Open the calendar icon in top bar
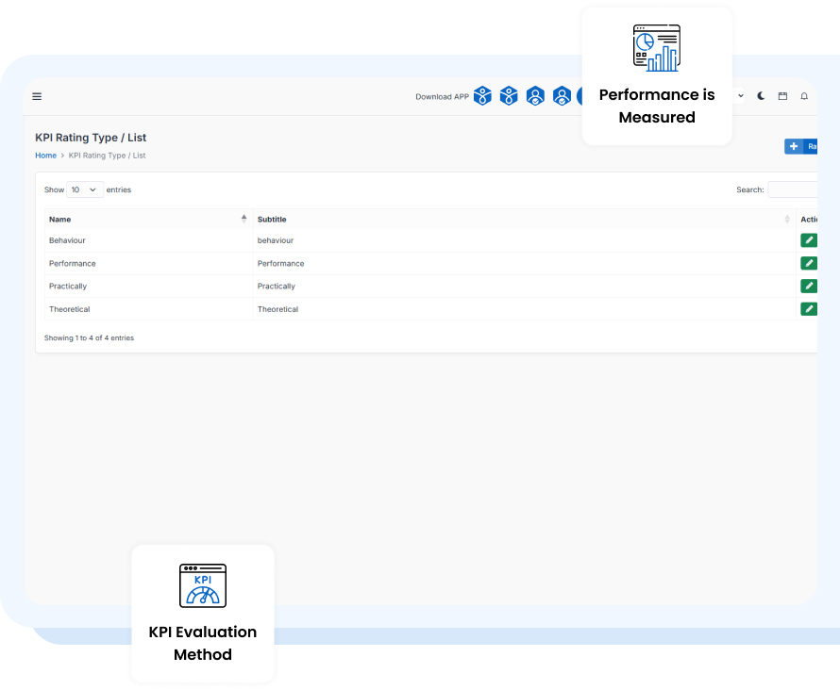The height and width of the screenshot is (690, 840). [x=782, y=96]
